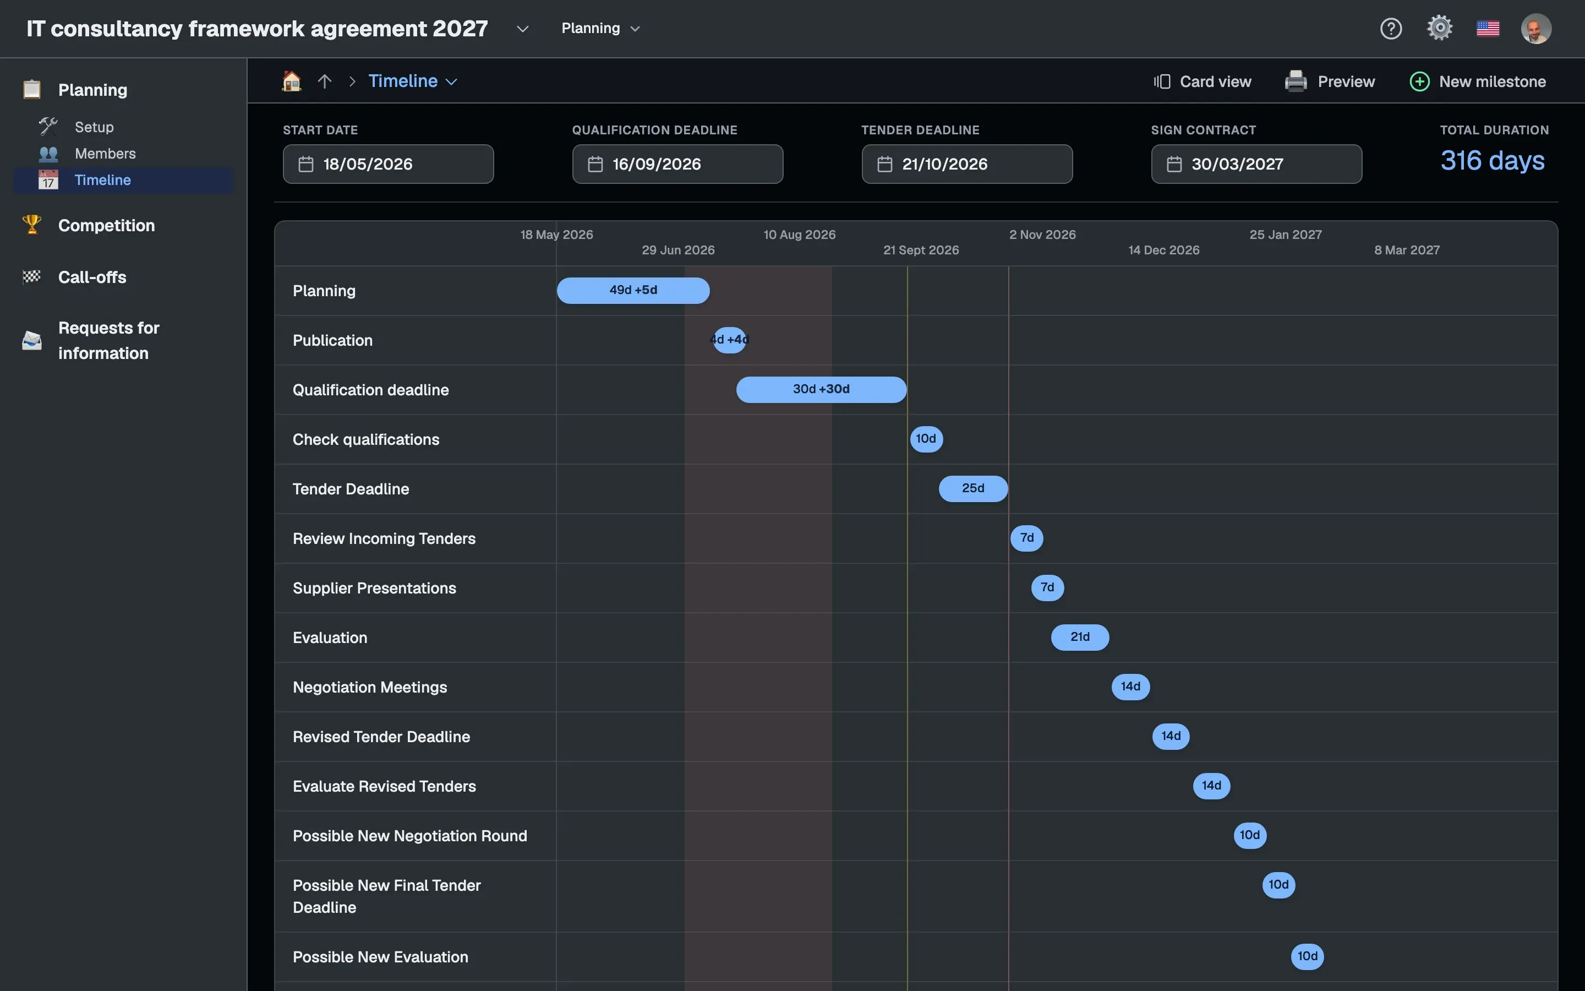Expand the breadcrumb chevron before Timeline
The width and height of the screenshot is (1585, 991).
(x=352, y=81)
